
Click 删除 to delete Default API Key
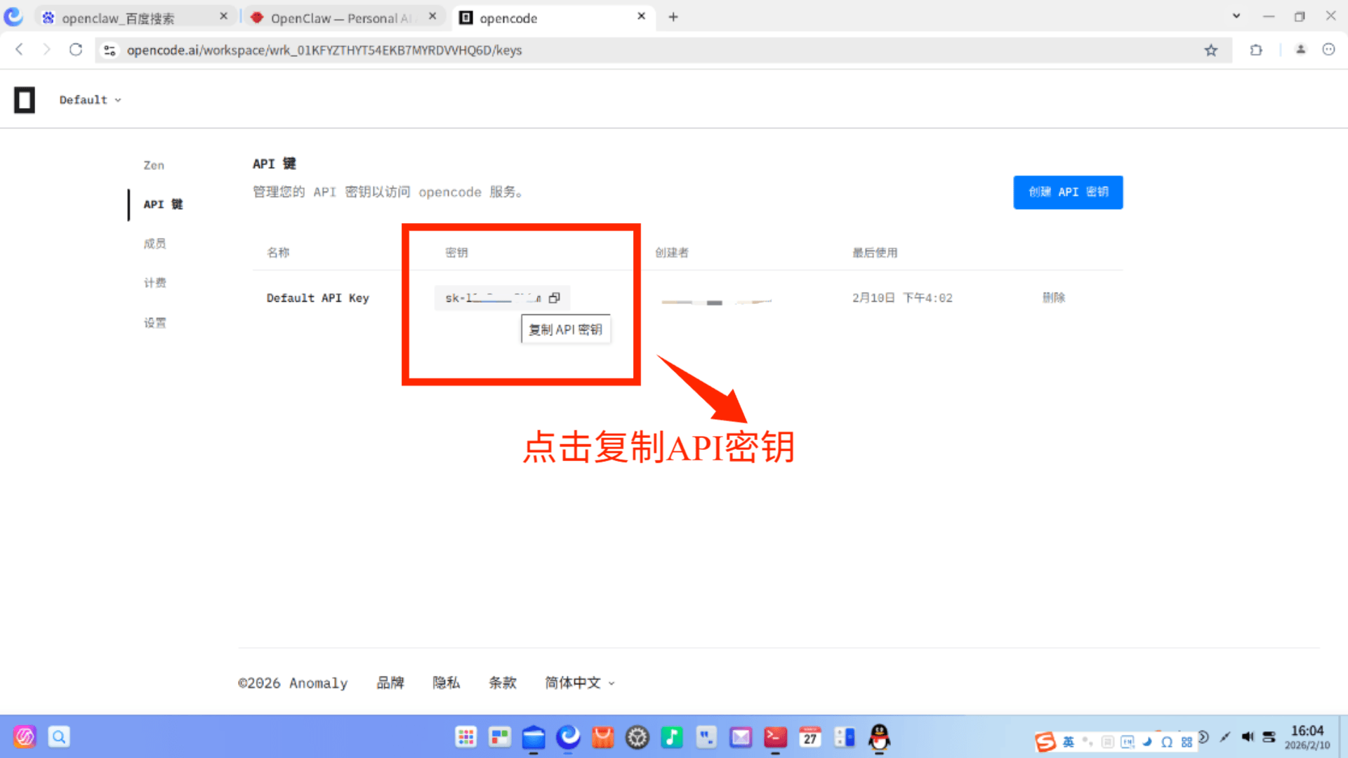(x=1054, y=298)
